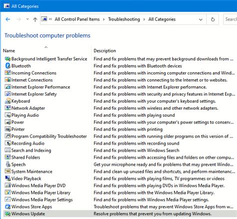This screenshot has height=219, width=237.
Task: Open the Bluetooth troubleshooter
Action: click(x=21, y=66)
